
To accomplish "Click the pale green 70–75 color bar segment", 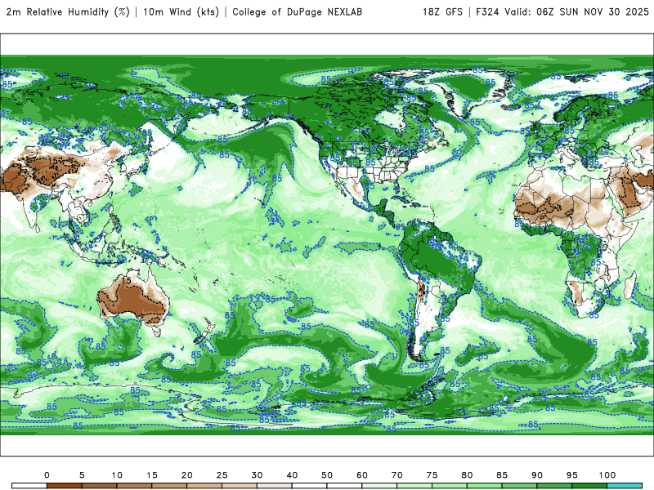I will tap(414, 486).
